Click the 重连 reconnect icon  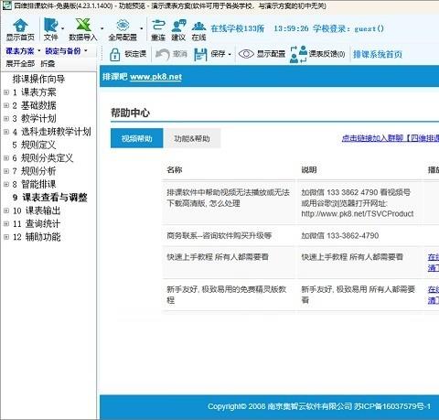(x=158, y=25)
